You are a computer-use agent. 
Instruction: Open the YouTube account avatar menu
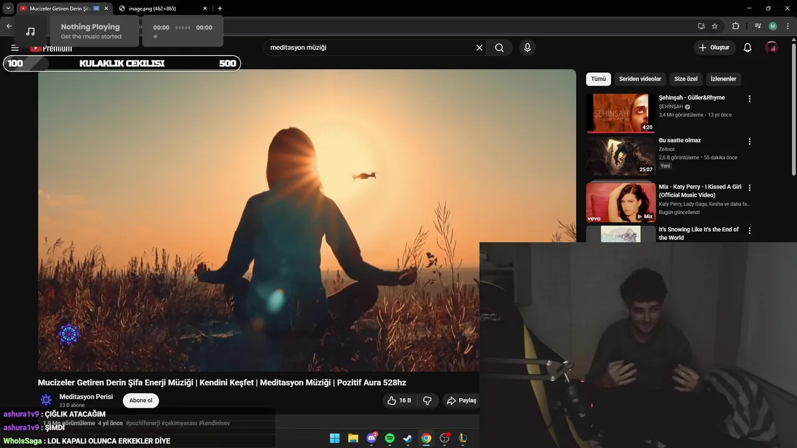point(771,48)
